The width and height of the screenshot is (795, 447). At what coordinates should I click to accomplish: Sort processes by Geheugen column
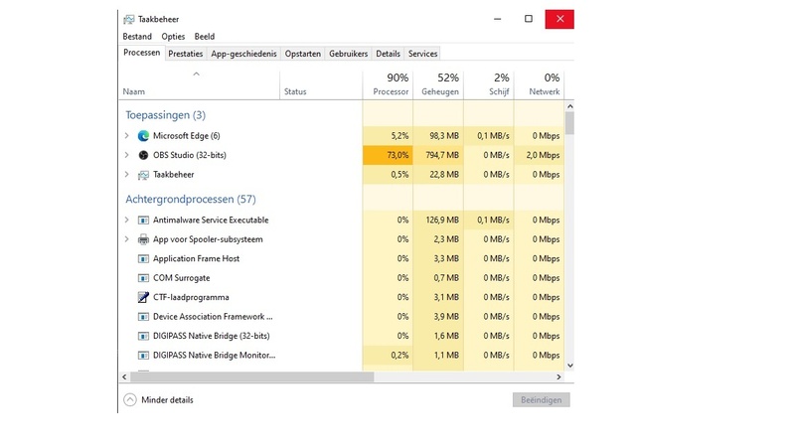(x=437, y=85)
